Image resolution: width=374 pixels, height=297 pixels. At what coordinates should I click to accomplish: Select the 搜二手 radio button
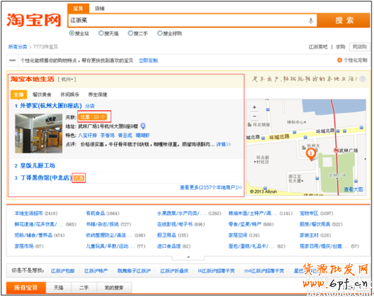(x=131, y=33)
